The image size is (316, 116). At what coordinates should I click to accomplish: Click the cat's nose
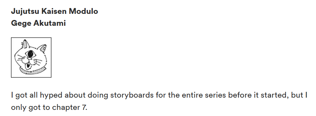pyautogui.click(x=30, y=58)
